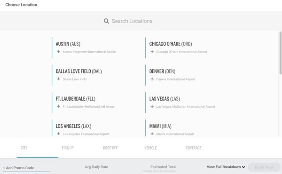The width and height of the screenshot is (282, 174).
Task: Click the Miami International Airport text
Action: click(175, 134)
